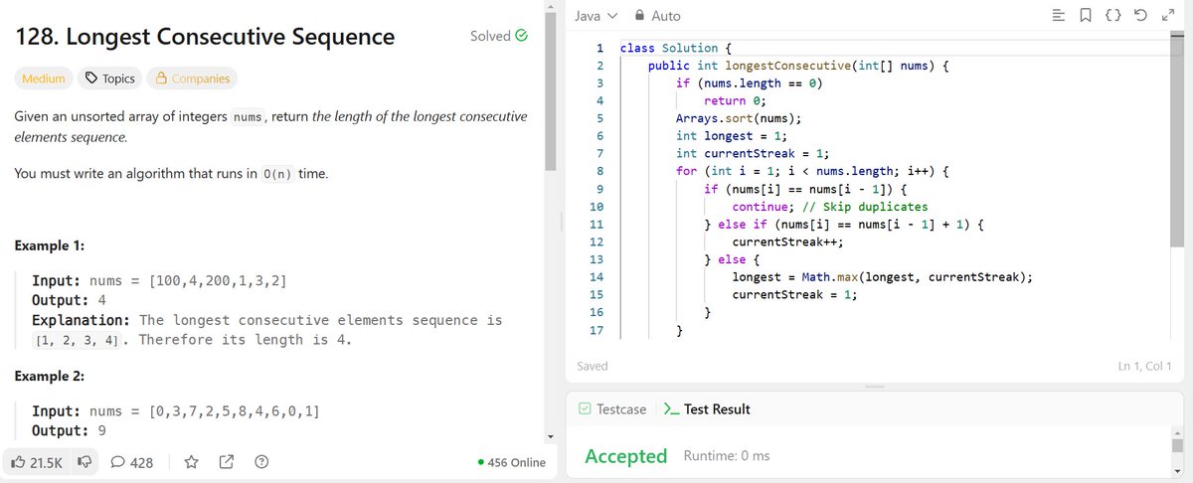Click the bookmark icon in editor toolbar
Viewport: 1193px width, 483px height.
pyautogui.click(x=1085, y=16)
